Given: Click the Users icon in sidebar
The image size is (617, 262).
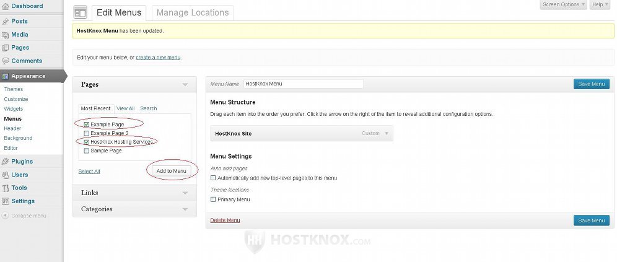Looking at the screenshot, I should (x=5, y=175).
